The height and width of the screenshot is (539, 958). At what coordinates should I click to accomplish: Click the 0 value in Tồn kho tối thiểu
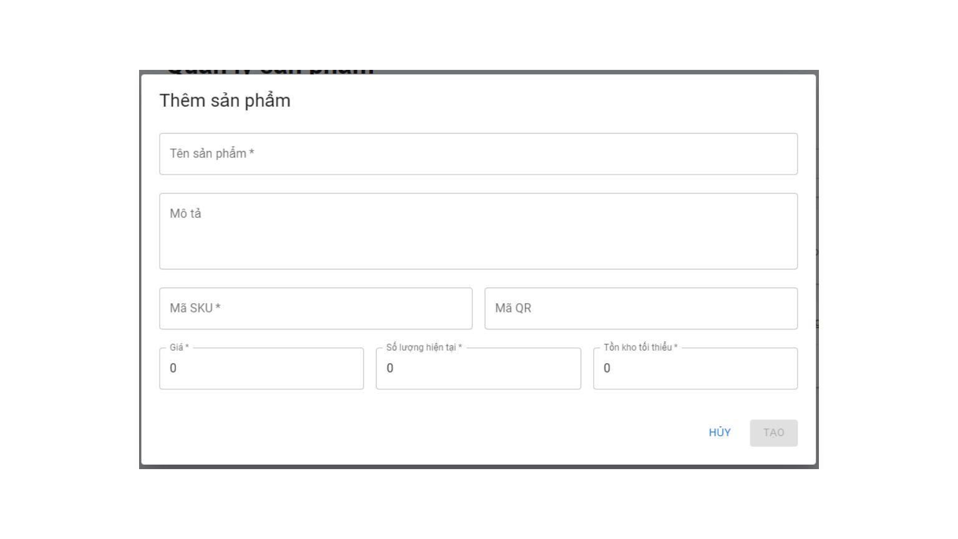pos(607,369)
